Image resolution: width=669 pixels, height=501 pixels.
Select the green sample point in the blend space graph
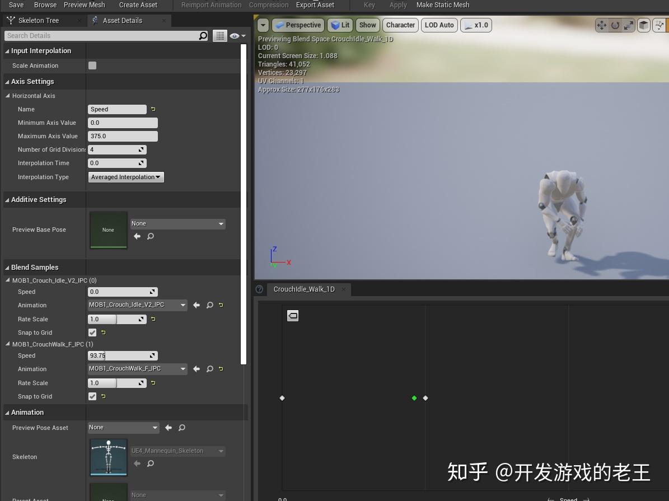click(414, 398)
